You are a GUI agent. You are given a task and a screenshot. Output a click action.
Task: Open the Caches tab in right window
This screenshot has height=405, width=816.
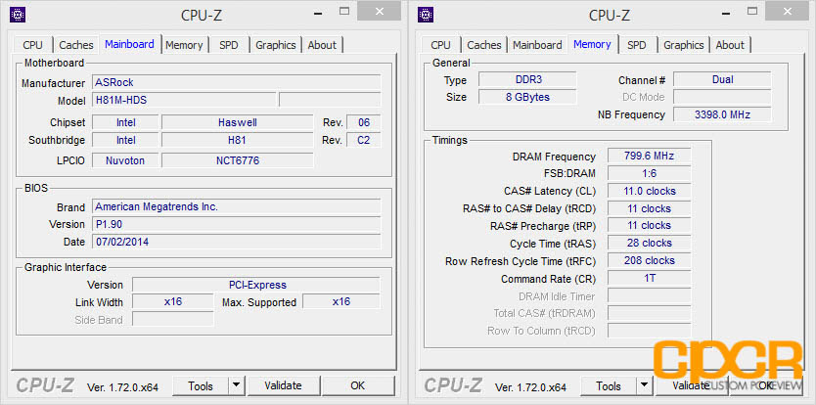[484, 45]
